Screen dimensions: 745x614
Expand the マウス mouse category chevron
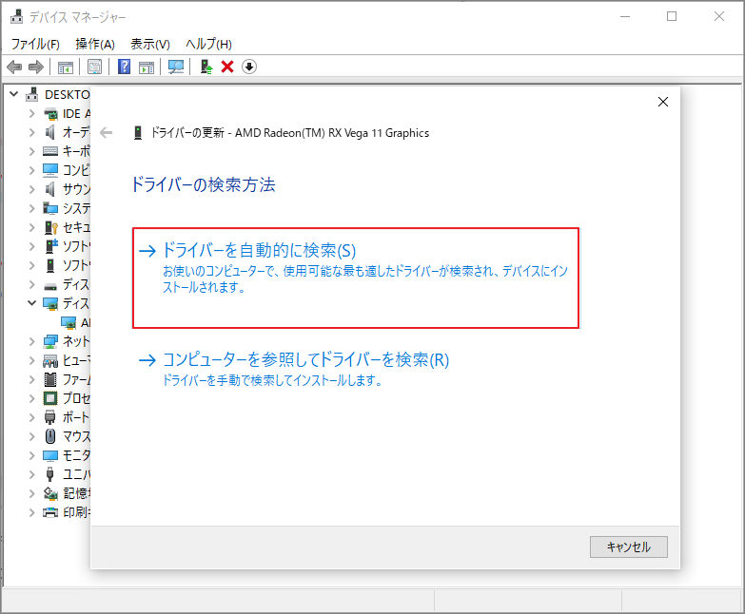pos(31,436)
